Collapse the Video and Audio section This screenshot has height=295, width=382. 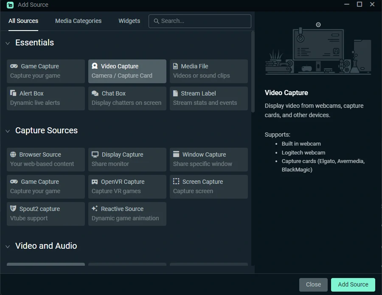tap(8, 246)
